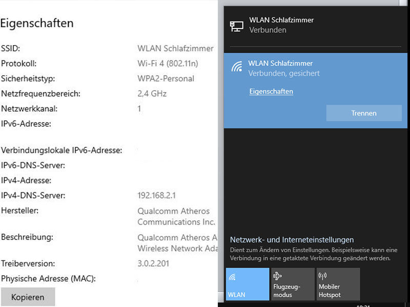Viewport: 410px width, 307px height.
Task: Click the SSID: label
Action: 10,49
